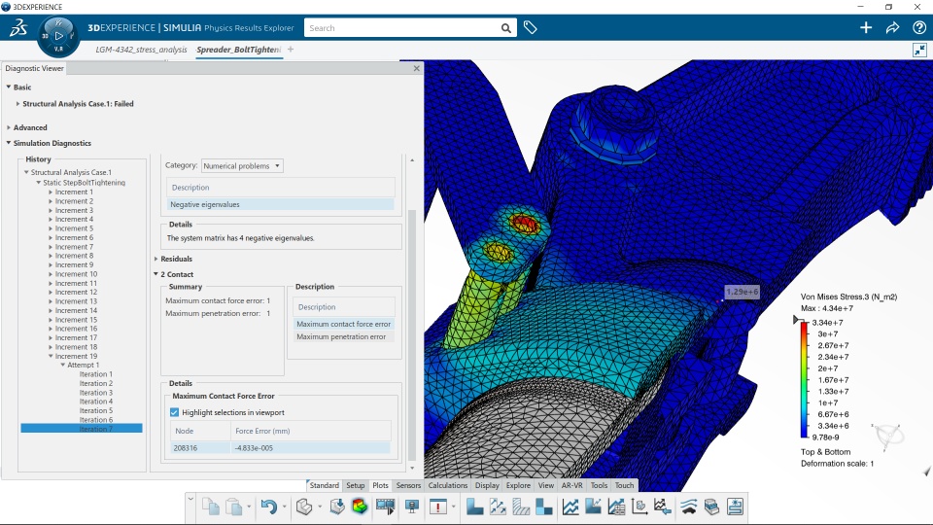Collapse the Increment 19 tree node

51,356
